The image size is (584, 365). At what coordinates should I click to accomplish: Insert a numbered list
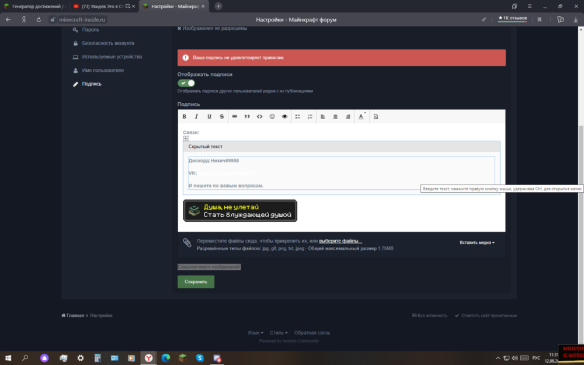point(310,117)
